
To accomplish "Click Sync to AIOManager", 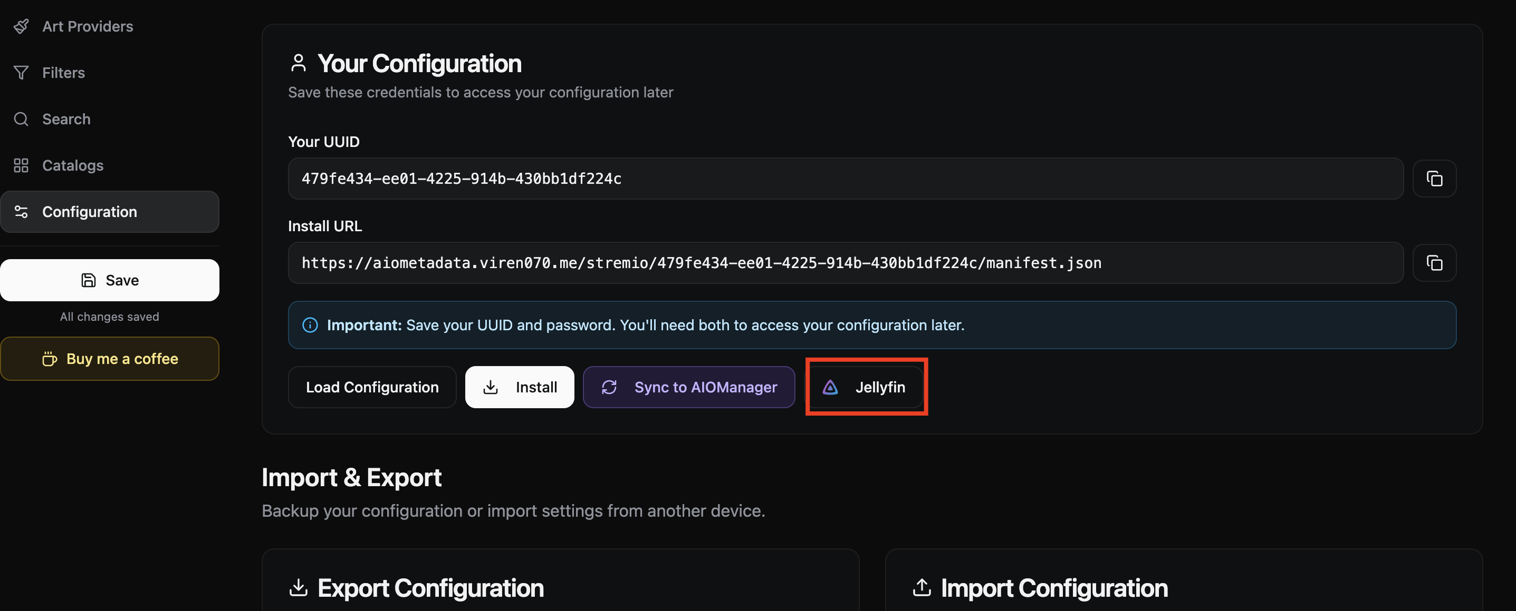I will 688,387.
